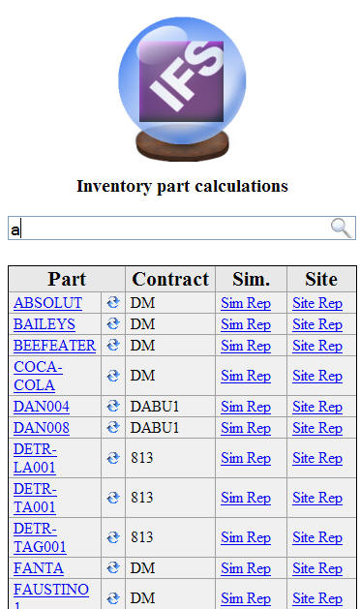Click the refresh icon beside BAILEYS
360x609 pixels.
coord(113,324)
